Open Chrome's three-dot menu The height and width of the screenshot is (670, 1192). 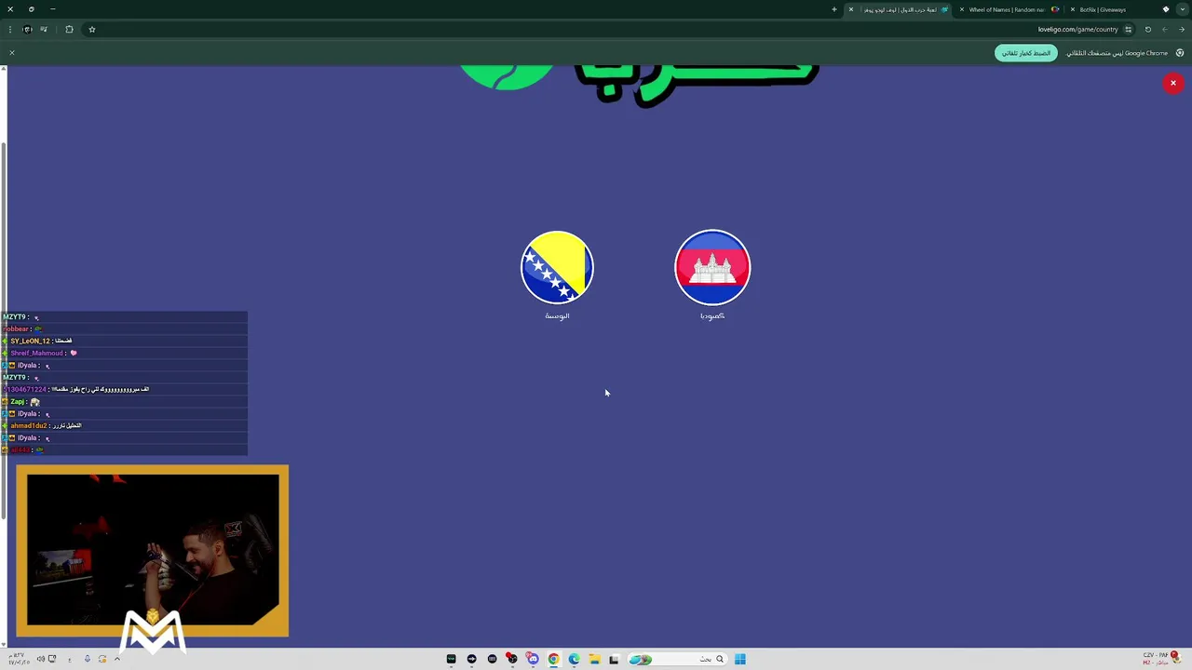pyautogui.click(x=10, y=30)
